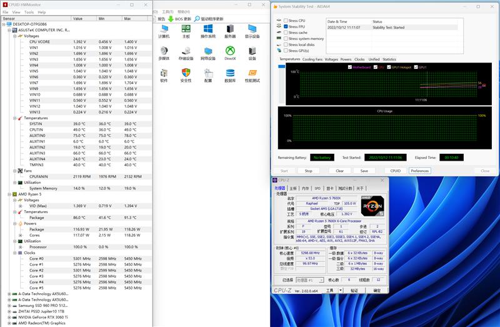Expand the Samsung SSD 960 PRO node
Screen dimensions: 500x327
(x=9, y=306)
